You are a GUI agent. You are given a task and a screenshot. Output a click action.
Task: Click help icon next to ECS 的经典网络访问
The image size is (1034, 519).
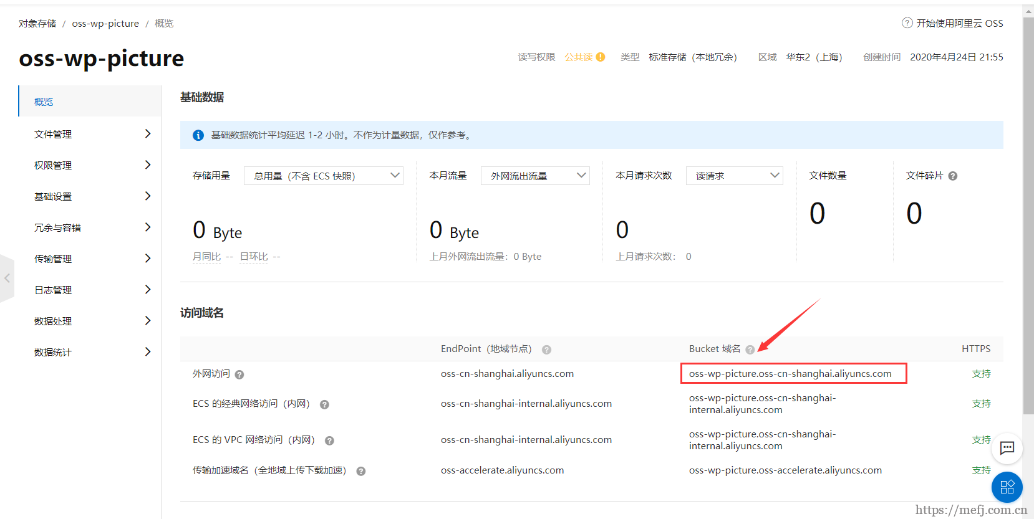(x=324, y=404)
